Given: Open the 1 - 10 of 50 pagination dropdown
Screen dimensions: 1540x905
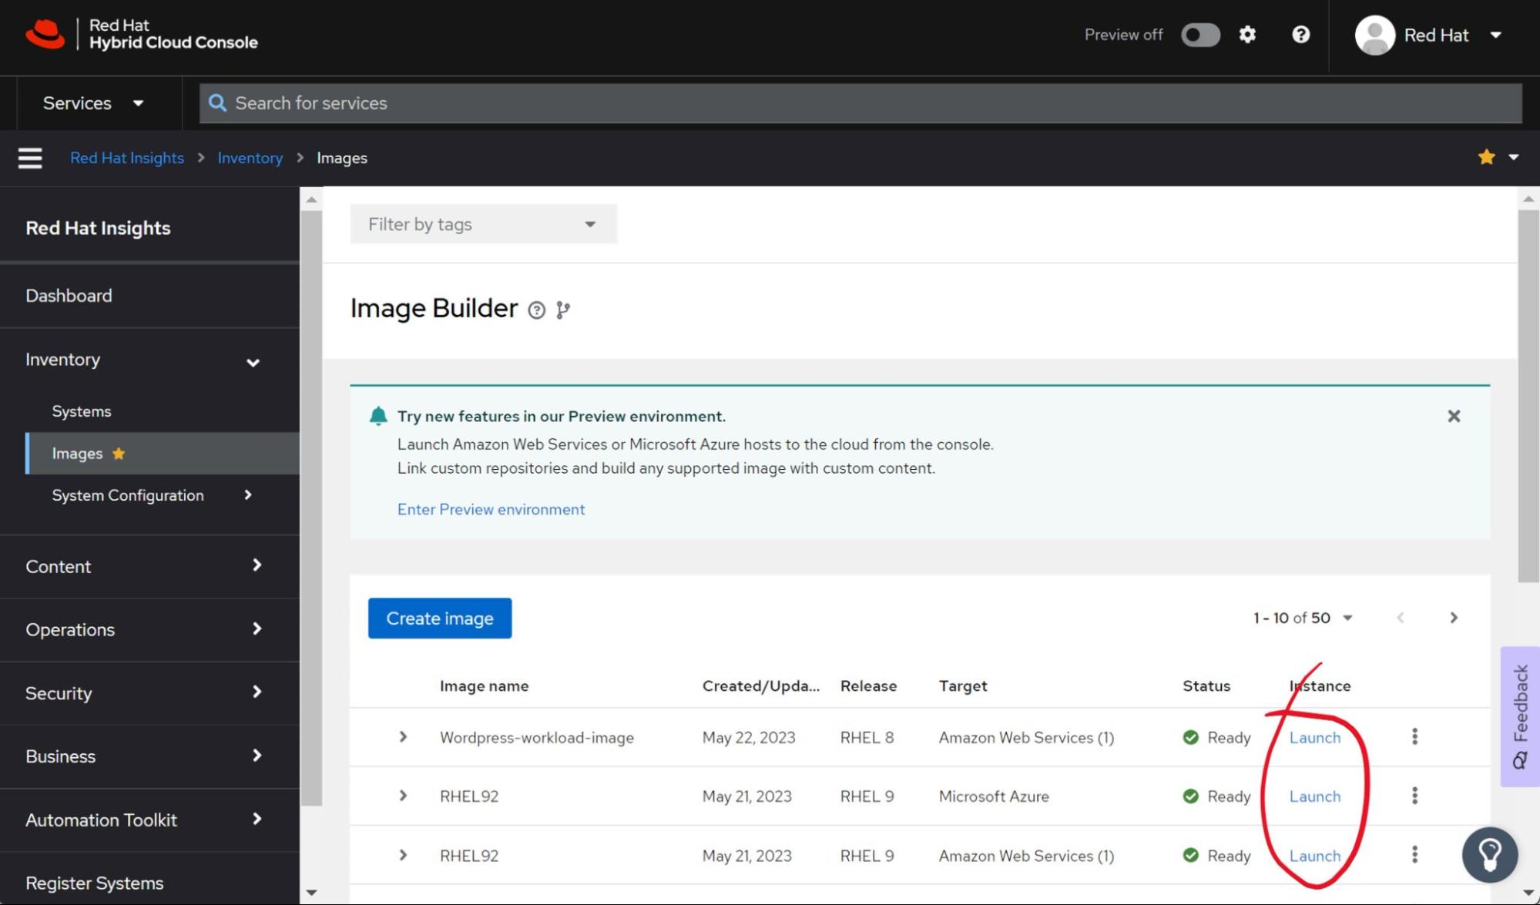Looking at the screenshot, I should (1303, 618).
